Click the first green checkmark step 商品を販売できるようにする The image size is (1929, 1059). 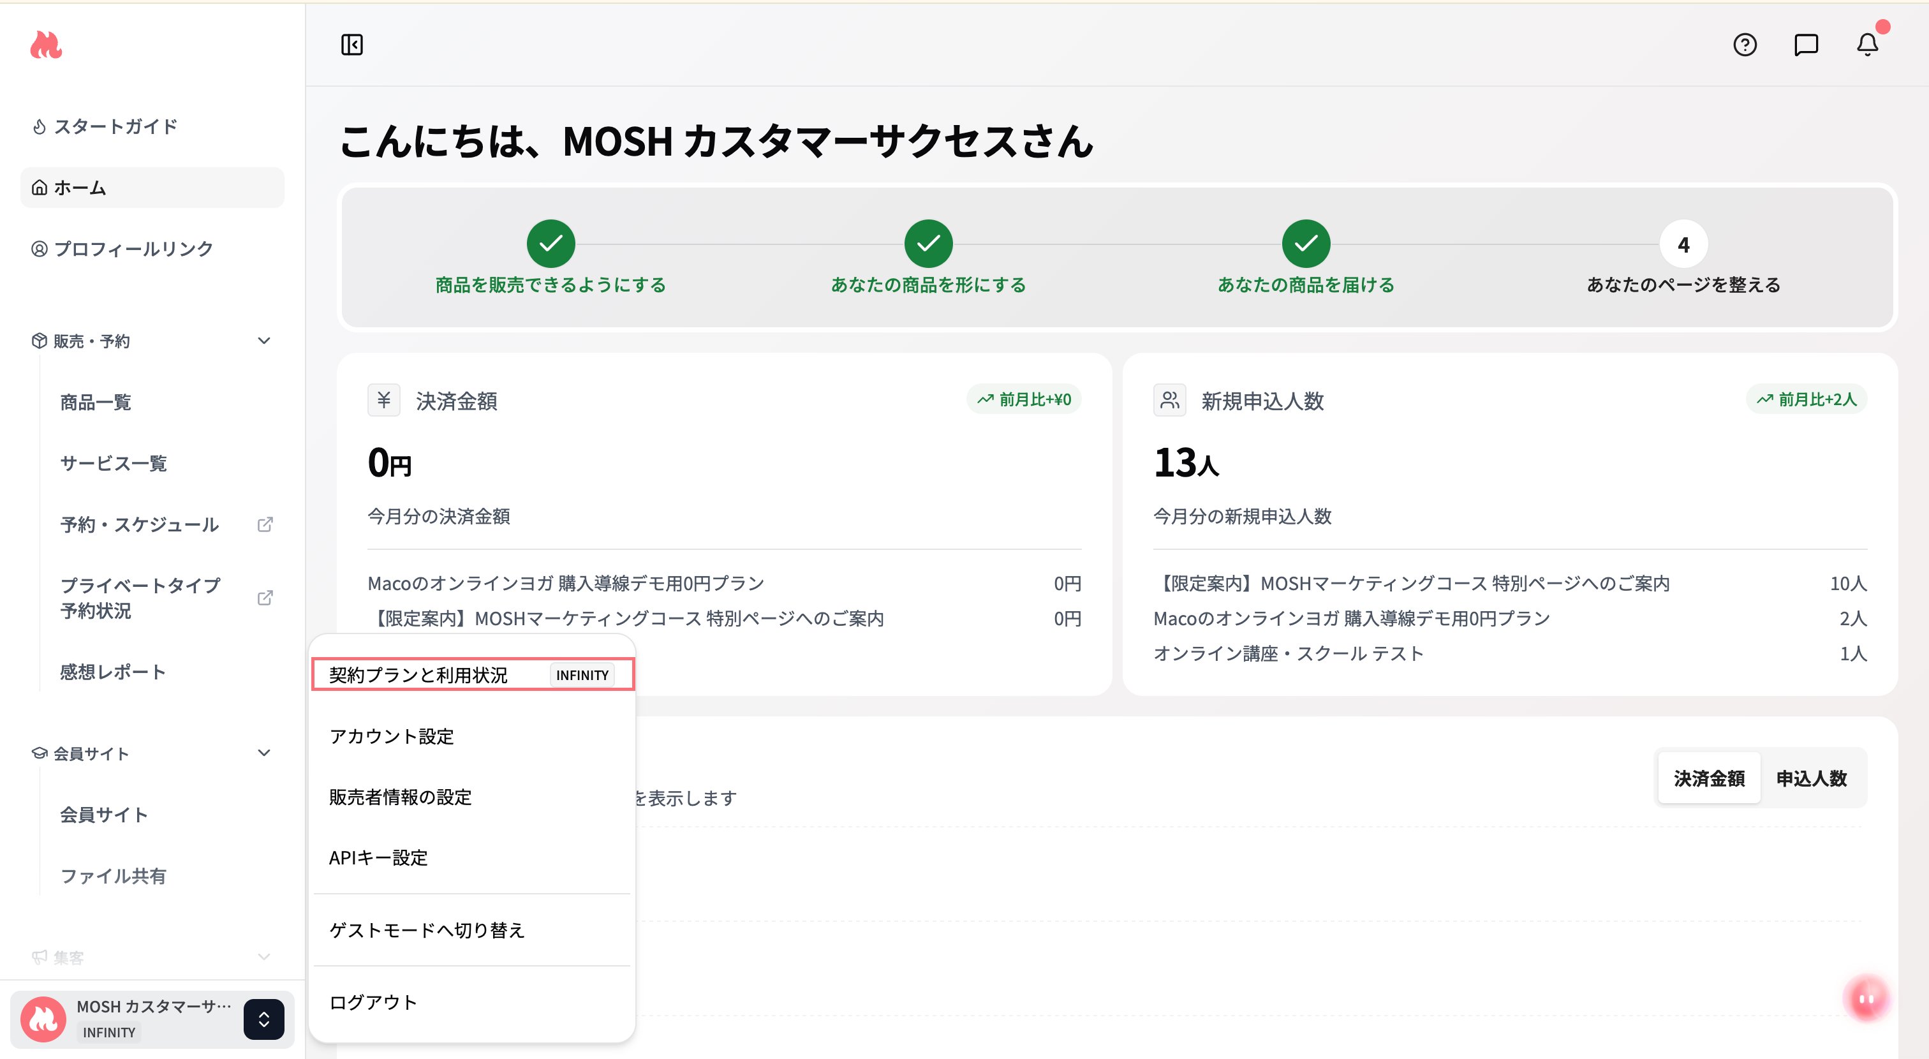551,244
